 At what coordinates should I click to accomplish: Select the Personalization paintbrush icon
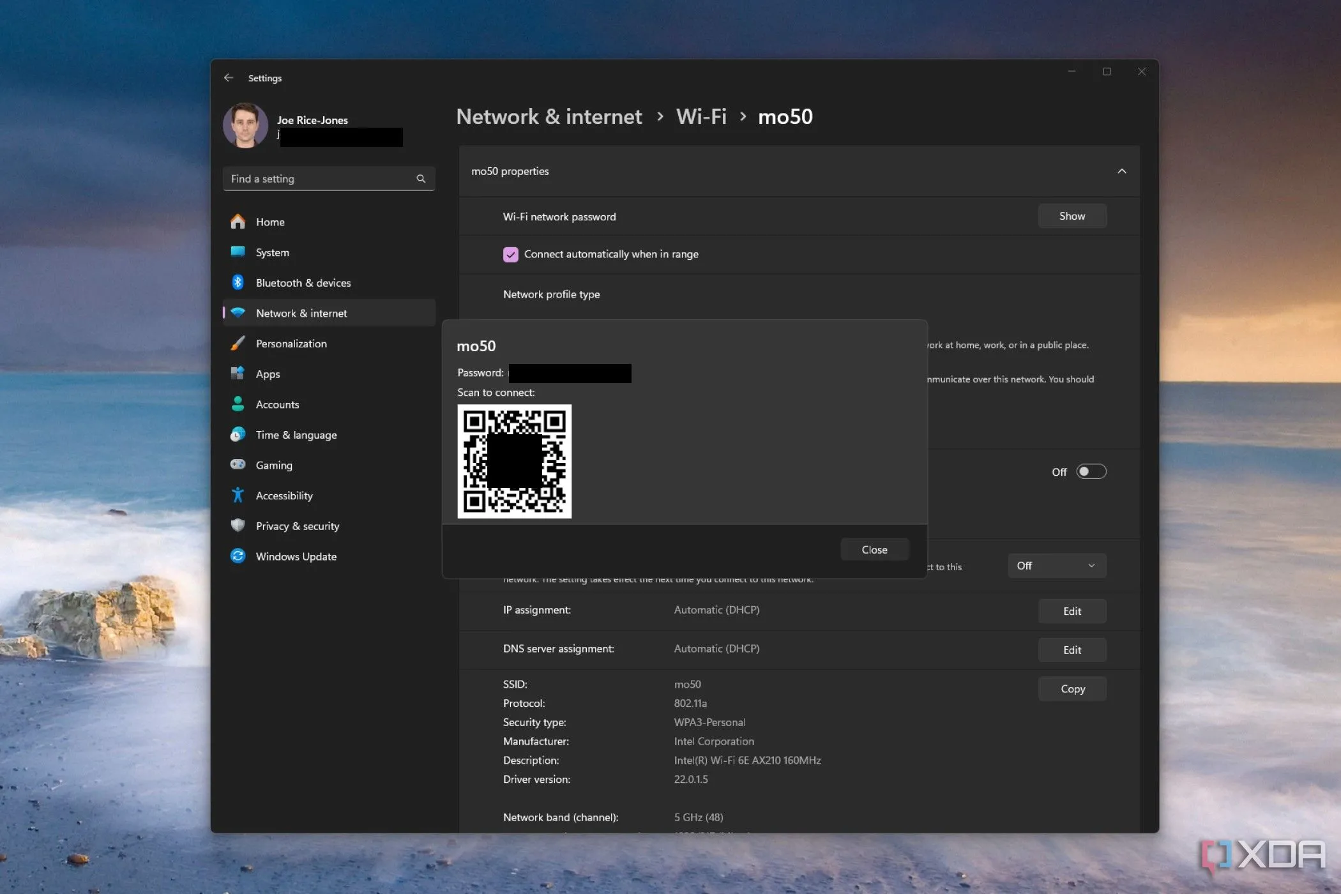[x=238, y=343]
